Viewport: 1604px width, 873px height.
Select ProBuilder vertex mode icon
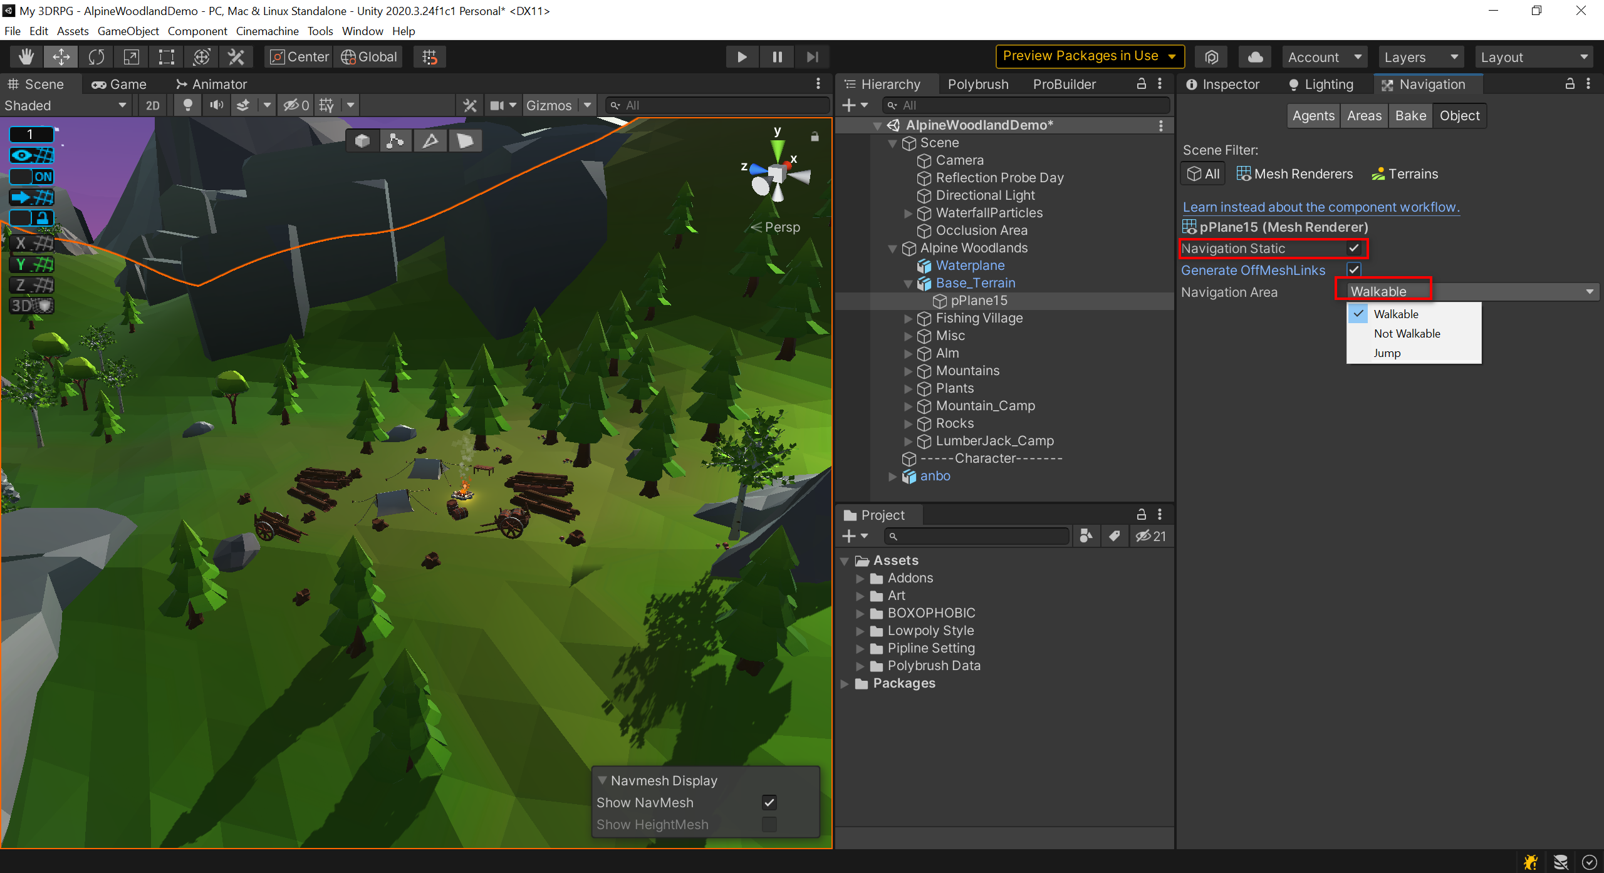coord(395,141)
